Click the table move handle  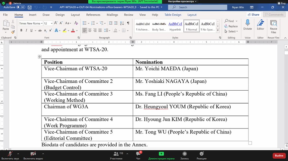point(40,56)
